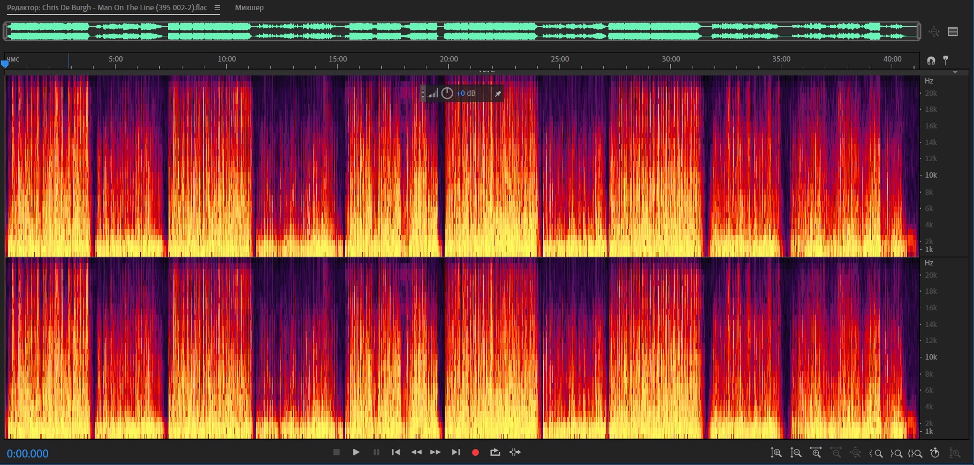Click the red Record button

coord(475,452)
